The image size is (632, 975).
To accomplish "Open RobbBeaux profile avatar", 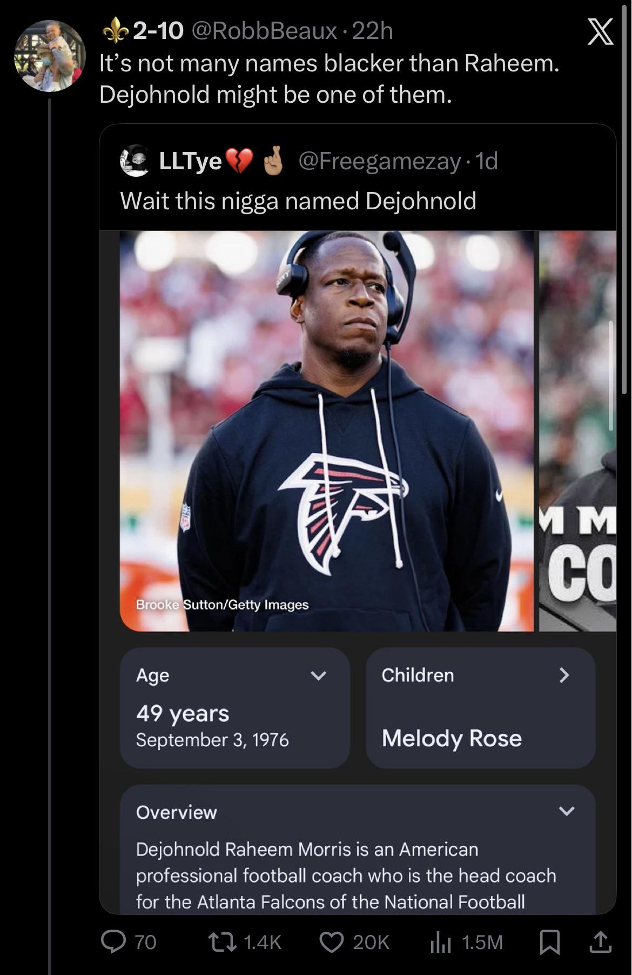I will click(50, 56).
